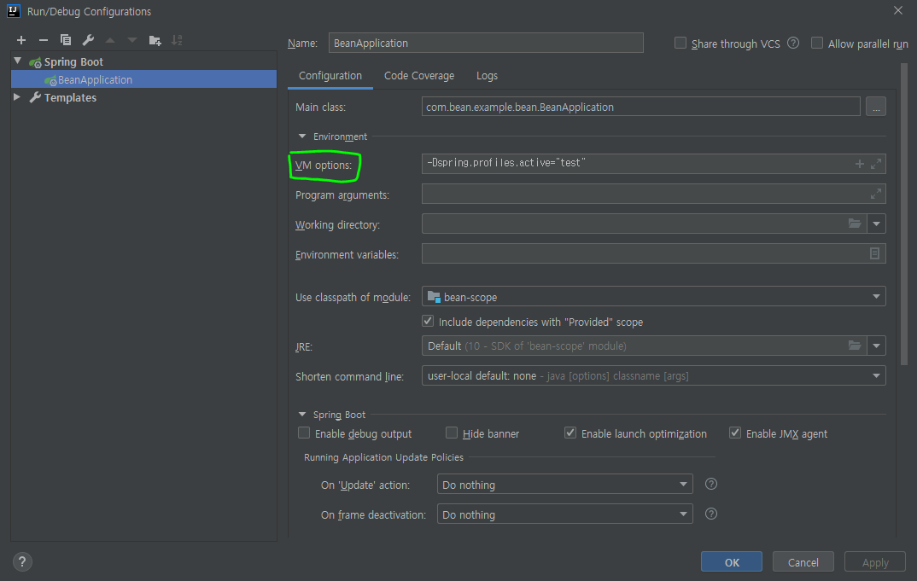Click into Main class field
The image size is (917, 581).
[640, 107]
